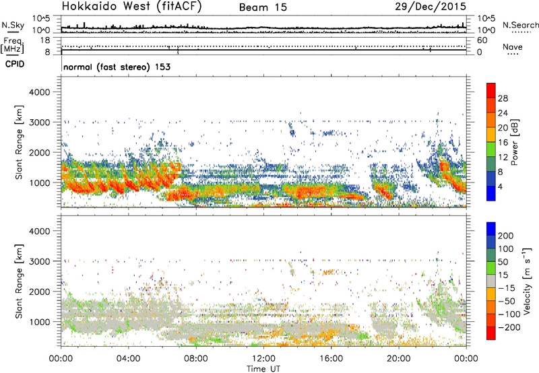Screen dimensions: 539x373
Task: Click the "4000" tick on the velocity panel
Action: [x=40, y=231]
